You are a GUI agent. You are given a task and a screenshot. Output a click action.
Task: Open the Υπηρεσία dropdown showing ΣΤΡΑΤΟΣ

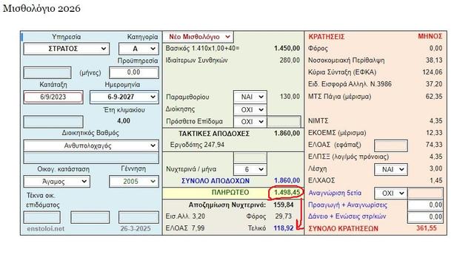pyautogui.click(x=66, y=49)
